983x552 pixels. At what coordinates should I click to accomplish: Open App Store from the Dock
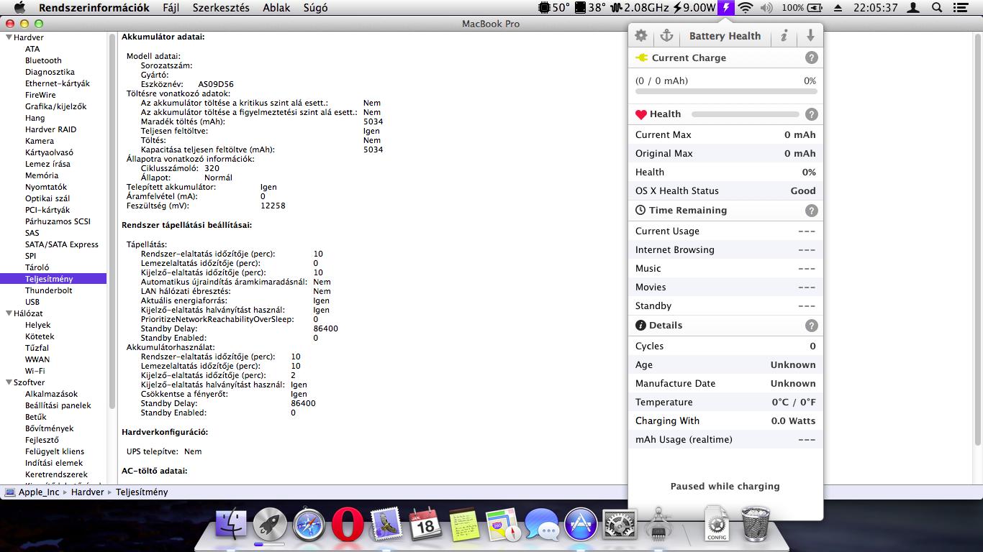point(581,524)
